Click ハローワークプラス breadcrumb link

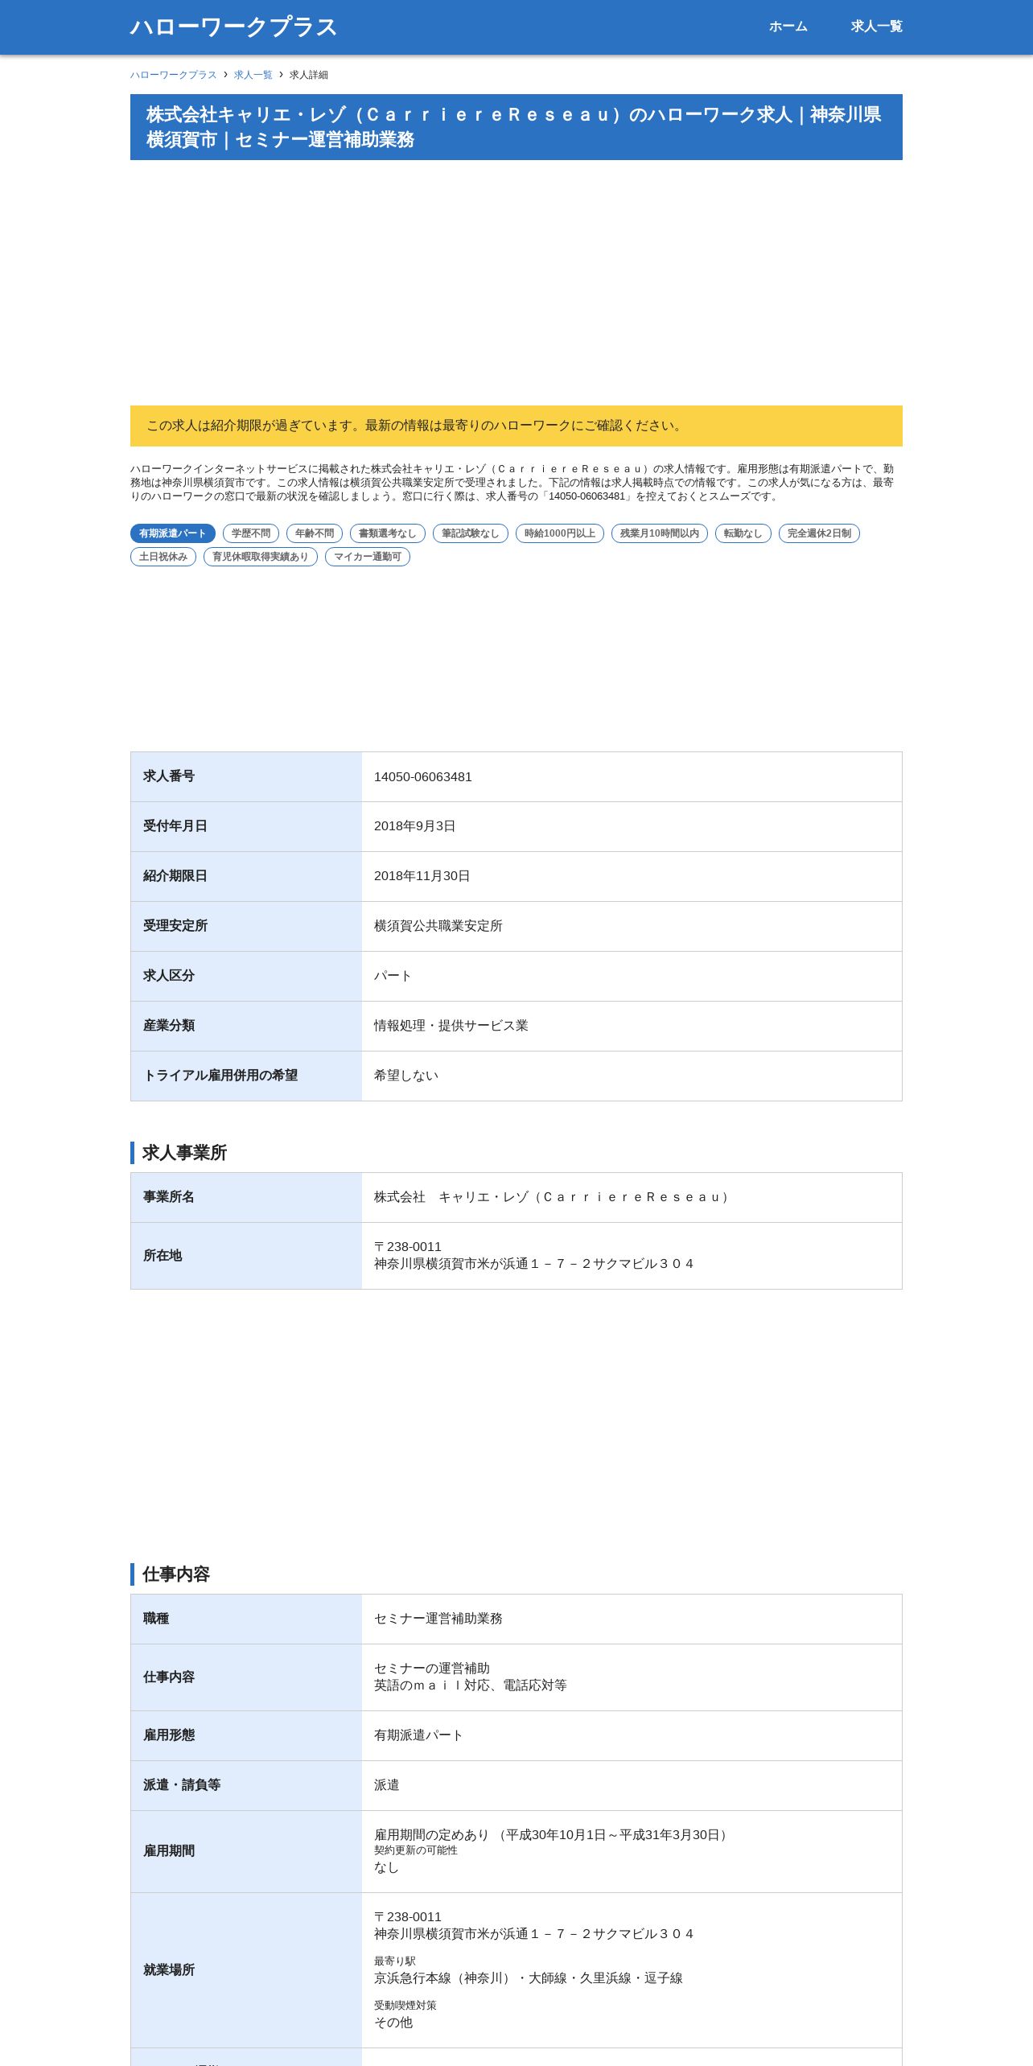coord(174,75)
